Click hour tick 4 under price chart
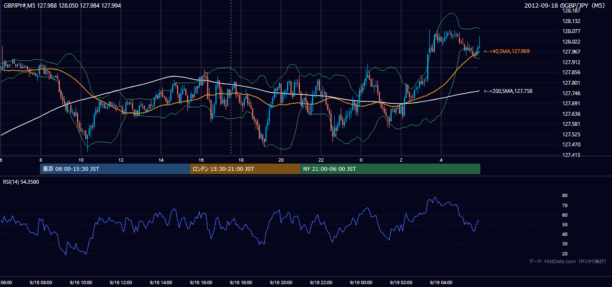Viewport: 612px width, 287px height. pyautogui.click(x=442, y=160)
